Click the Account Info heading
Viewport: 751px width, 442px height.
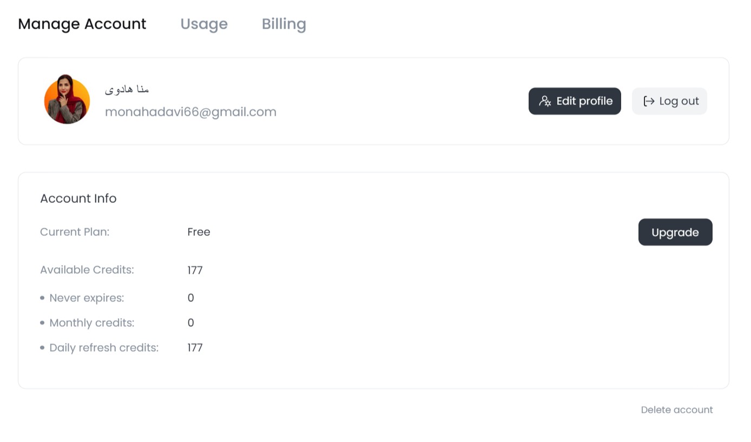point(78,199)
